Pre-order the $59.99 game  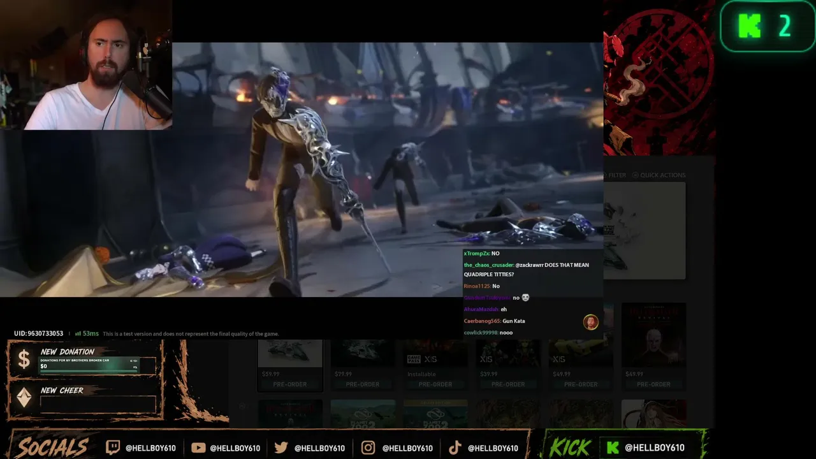(290, 384)
